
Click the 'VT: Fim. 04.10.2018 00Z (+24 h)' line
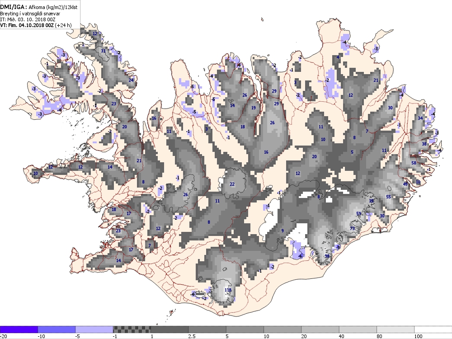tap(36, 25)
